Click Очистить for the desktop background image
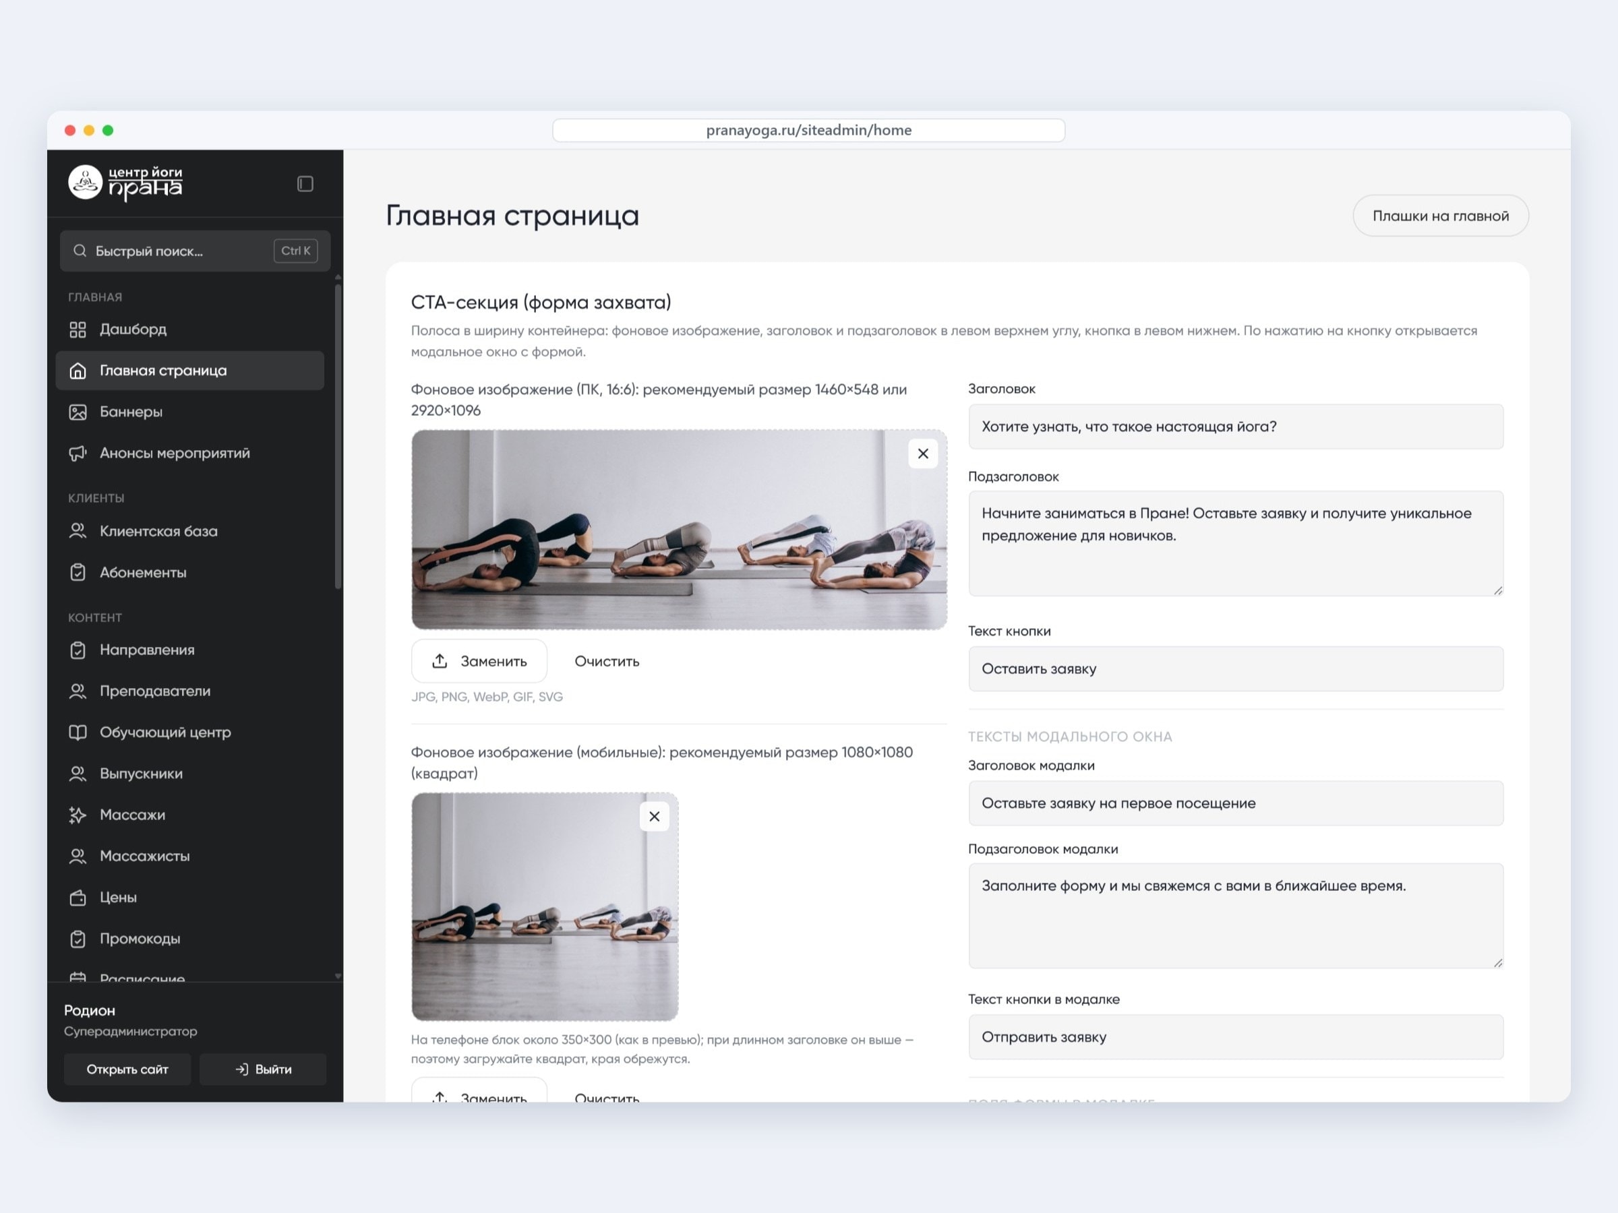Screen dimensions: 1618x1213 tap(606, 662)
